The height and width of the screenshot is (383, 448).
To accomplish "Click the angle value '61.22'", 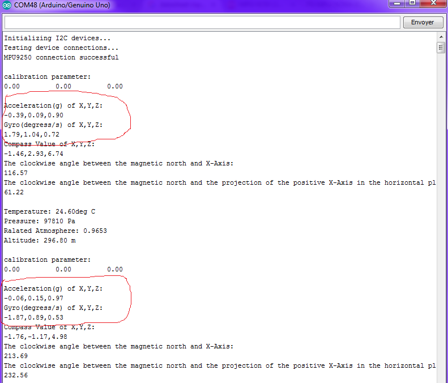I will coord(14,192).
